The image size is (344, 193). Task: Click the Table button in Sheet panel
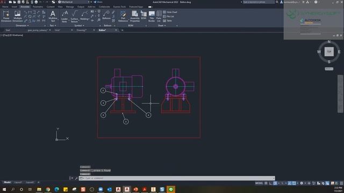coord(167,20)
